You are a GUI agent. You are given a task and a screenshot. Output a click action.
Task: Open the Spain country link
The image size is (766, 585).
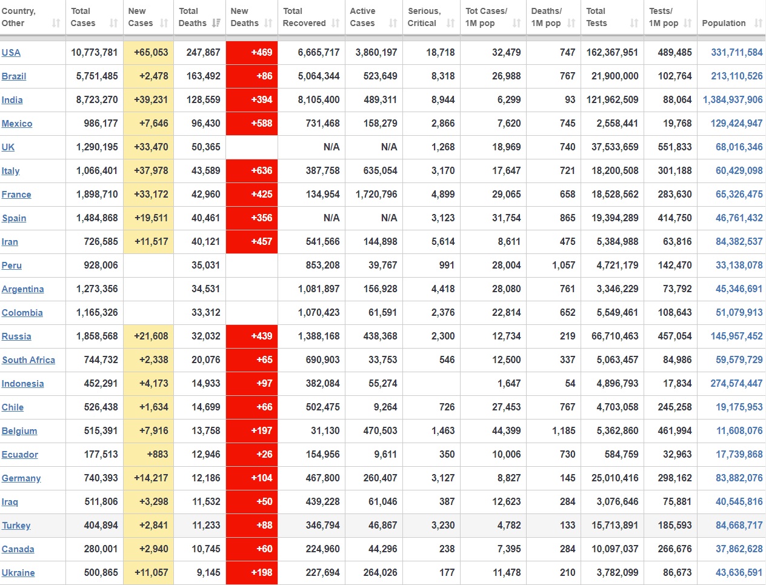[14, 218]
